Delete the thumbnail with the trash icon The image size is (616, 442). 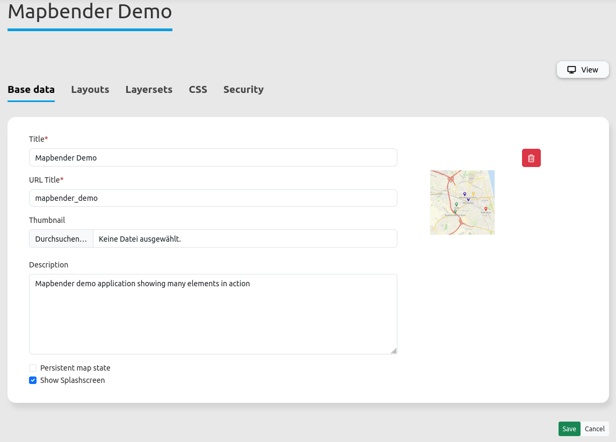pyautogui.click(x=531, y=158)
